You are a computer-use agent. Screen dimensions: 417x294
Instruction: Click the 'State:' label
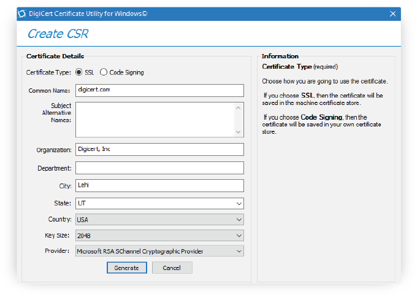pos(63,203)
